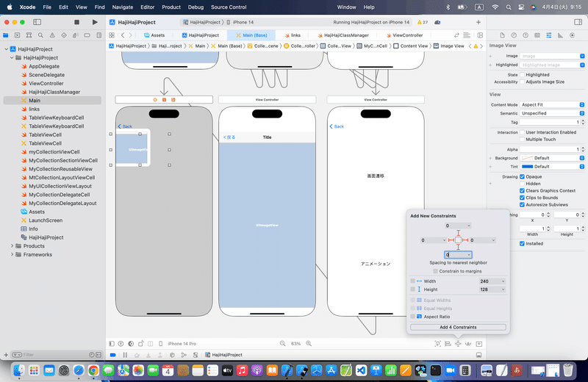The height and width of the screenshot is (382, 588).
Task: Zoom out the storyboard canvas
Action: point(283,343)
